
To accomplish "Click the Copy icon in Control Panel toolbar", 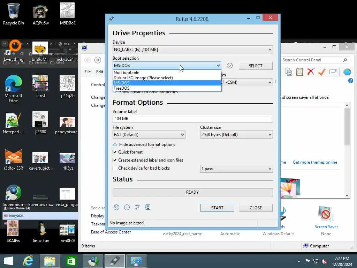I will [288, 72].
